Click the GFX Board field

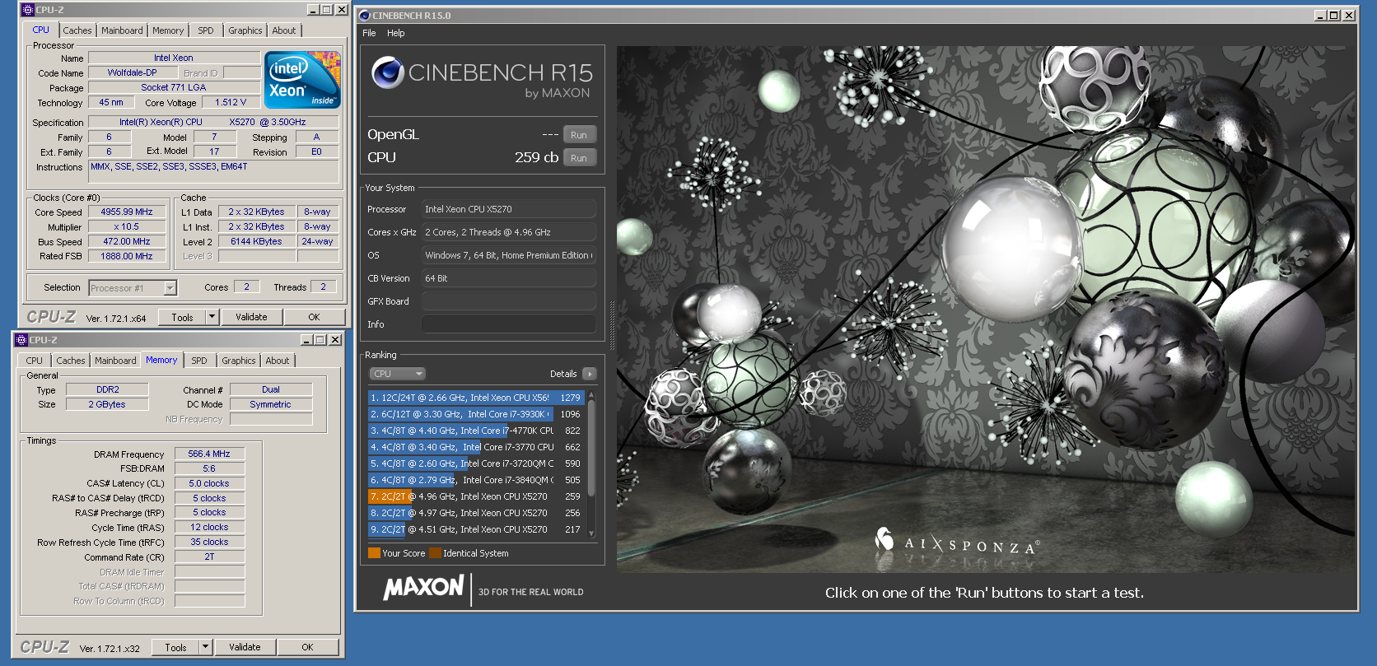point(508,301)
